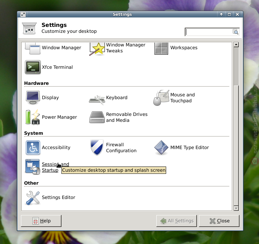259x244 pixels.
Task: Open the Accessibility icon
Action: [x=33, y=148]
